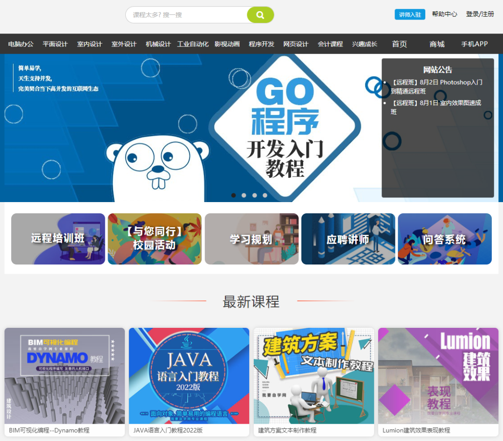Open the 兴趣成长 menu category

[x=365, y=44]
